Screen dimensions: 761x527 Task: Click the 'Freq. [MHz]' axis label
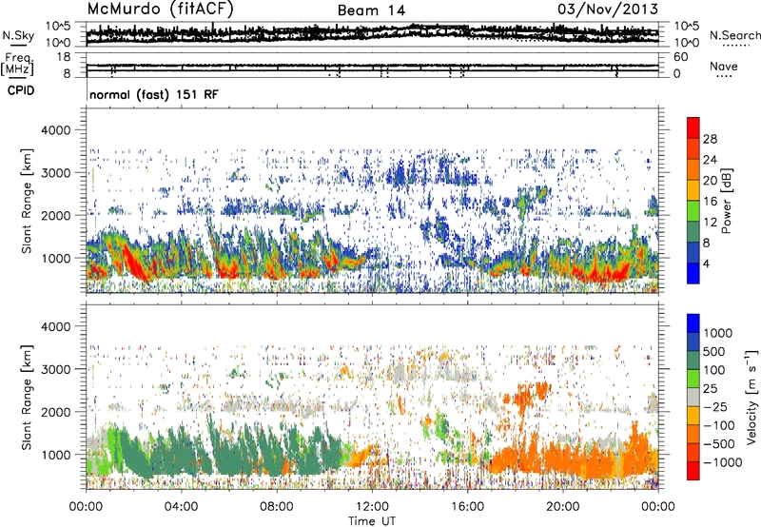18,65
